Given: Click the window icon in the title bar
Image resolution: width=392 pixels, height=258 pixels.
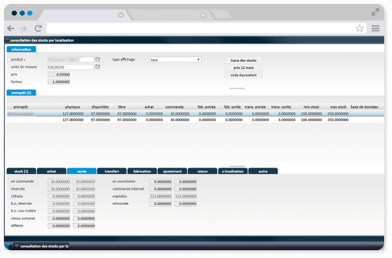Looking at the screenshot, I should click(x=7, y=40).
